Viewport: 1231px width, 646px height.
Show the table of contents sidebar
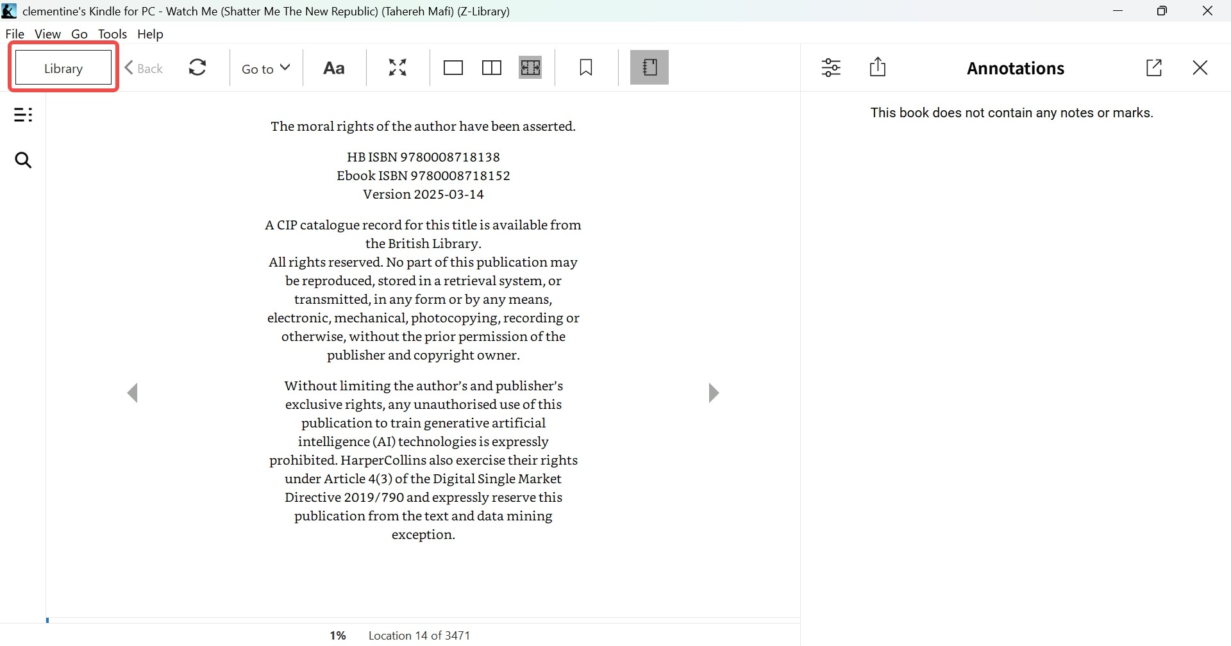tap(23, 115)
